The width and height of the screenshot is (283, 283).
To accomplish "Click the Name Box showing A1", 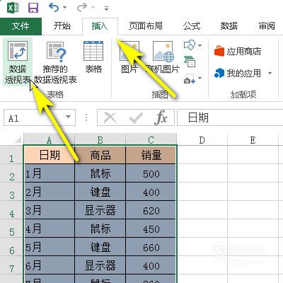I will [x=34, y=117].
